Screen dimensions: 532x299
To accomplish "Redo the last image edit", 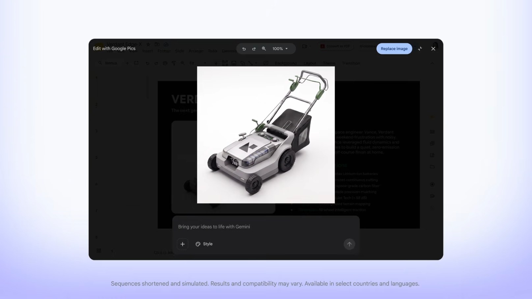I will [254, 49].
